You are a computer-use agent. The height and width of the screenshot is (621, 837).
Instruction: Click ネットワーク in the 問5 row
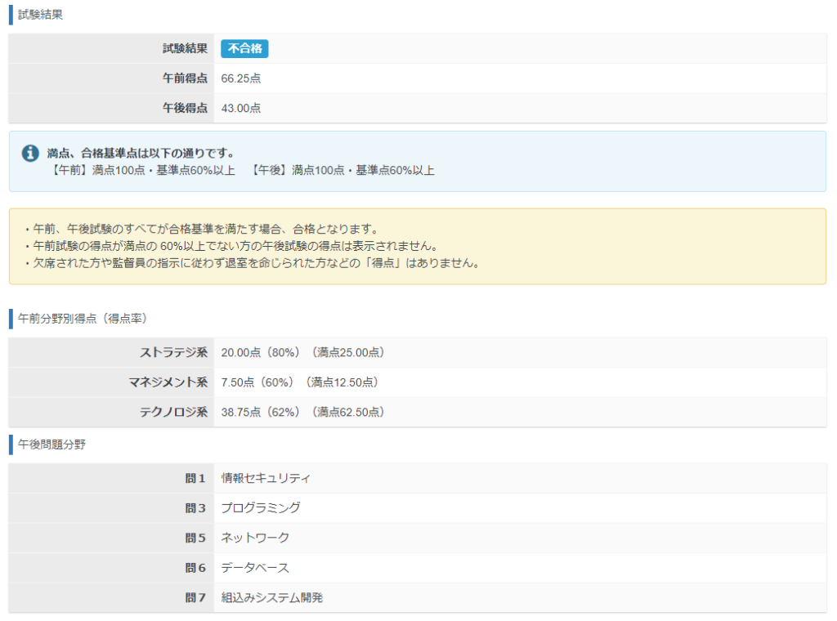pyautogui.click(x=255, y=538)
